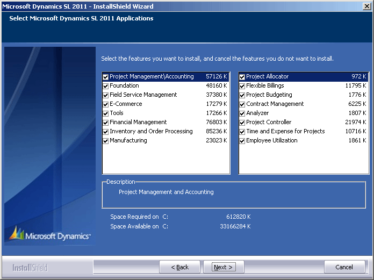Screen dimensions: 374x280
Task: Select the Project Controller label
Action: (269, 122)
